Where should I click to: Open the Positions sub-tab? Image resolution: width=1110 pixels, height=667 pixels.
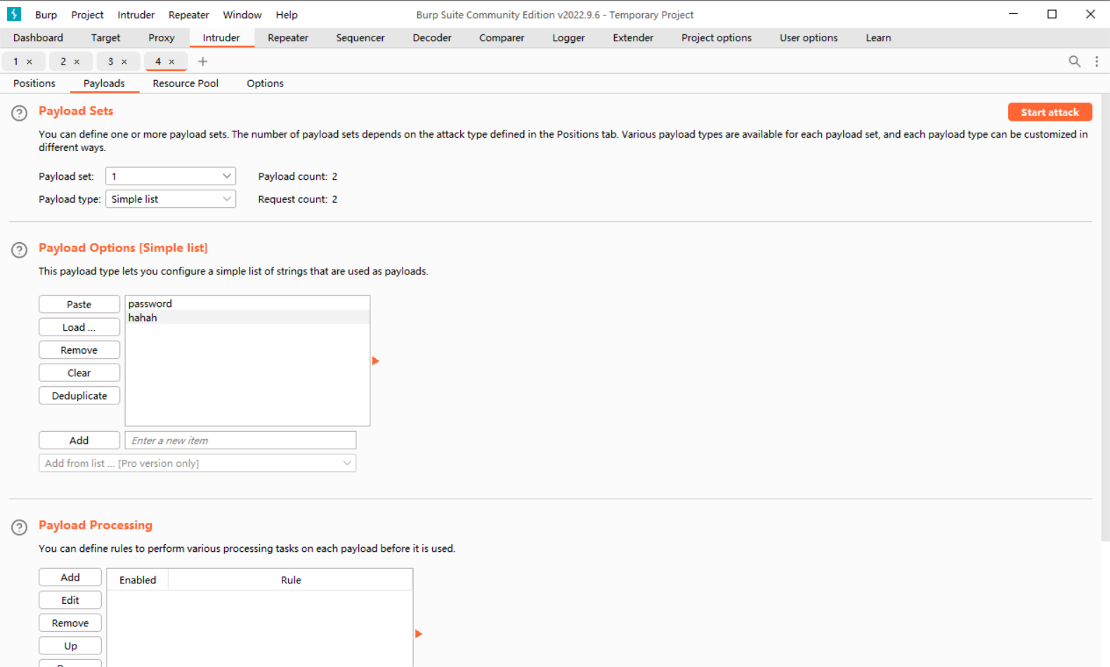[x=34, y=84]
